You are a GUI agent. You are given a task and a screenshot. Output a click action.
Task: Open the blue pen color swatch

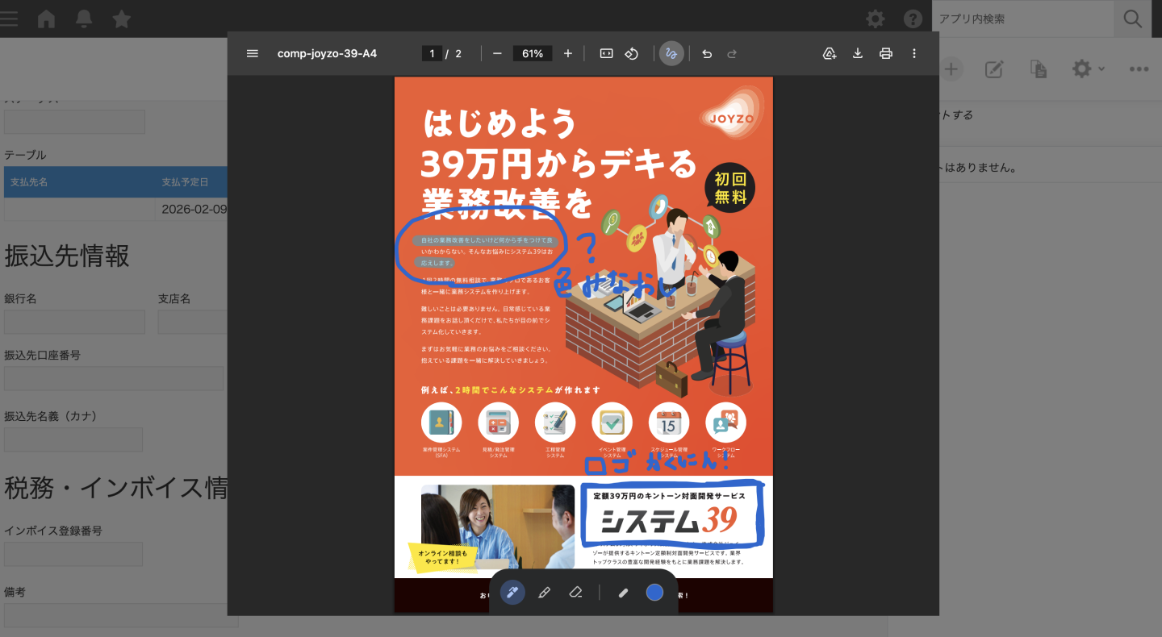[654, 593]
